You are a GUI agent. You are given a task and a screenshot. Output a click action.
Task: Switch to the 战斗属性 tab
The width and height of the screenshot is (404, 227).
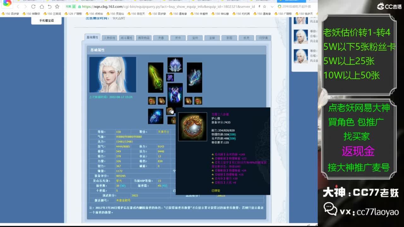(127, 38)
